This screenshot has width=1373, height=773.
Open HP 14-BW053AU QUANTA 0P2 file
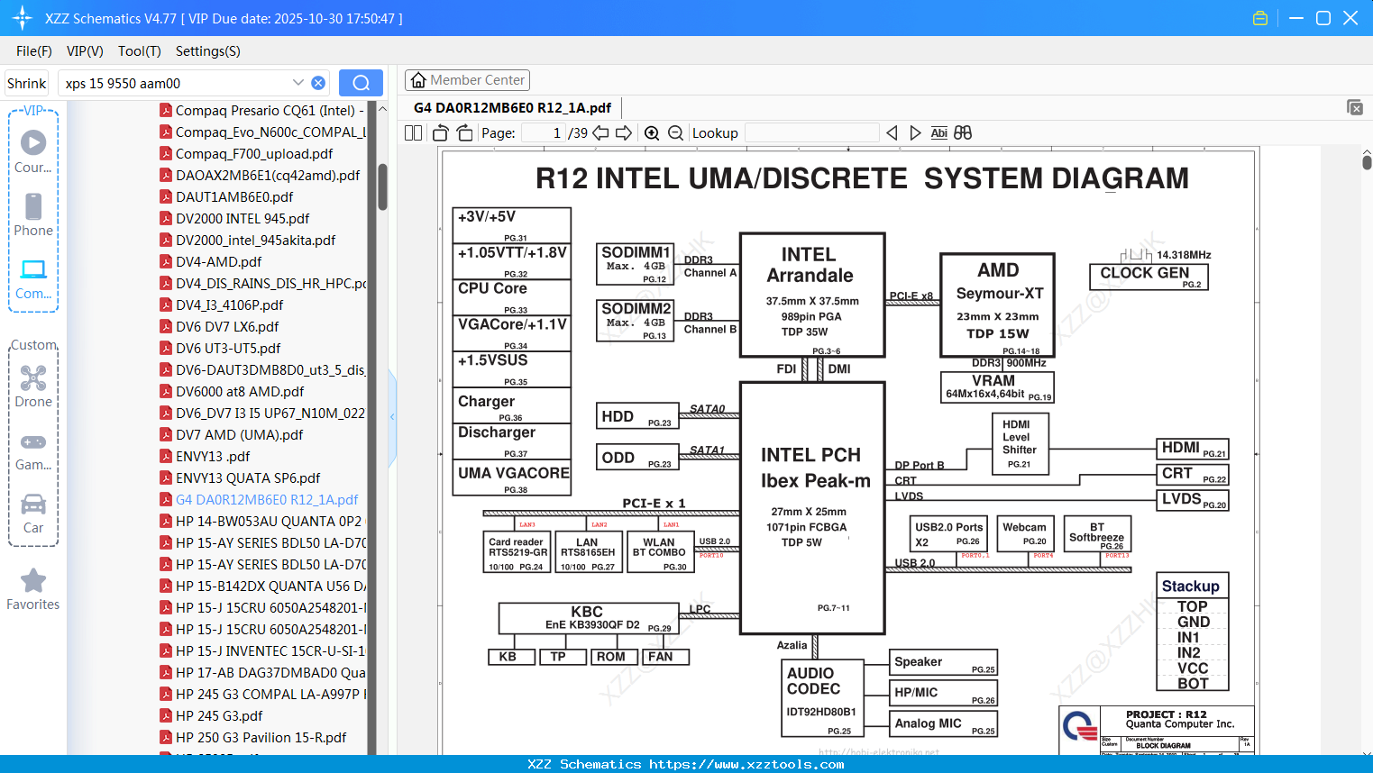pos(262,521)
